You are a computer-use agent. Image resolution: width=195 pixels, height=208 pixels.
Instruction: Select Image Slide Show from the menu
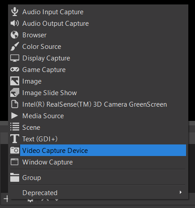[x=98, y=93]
